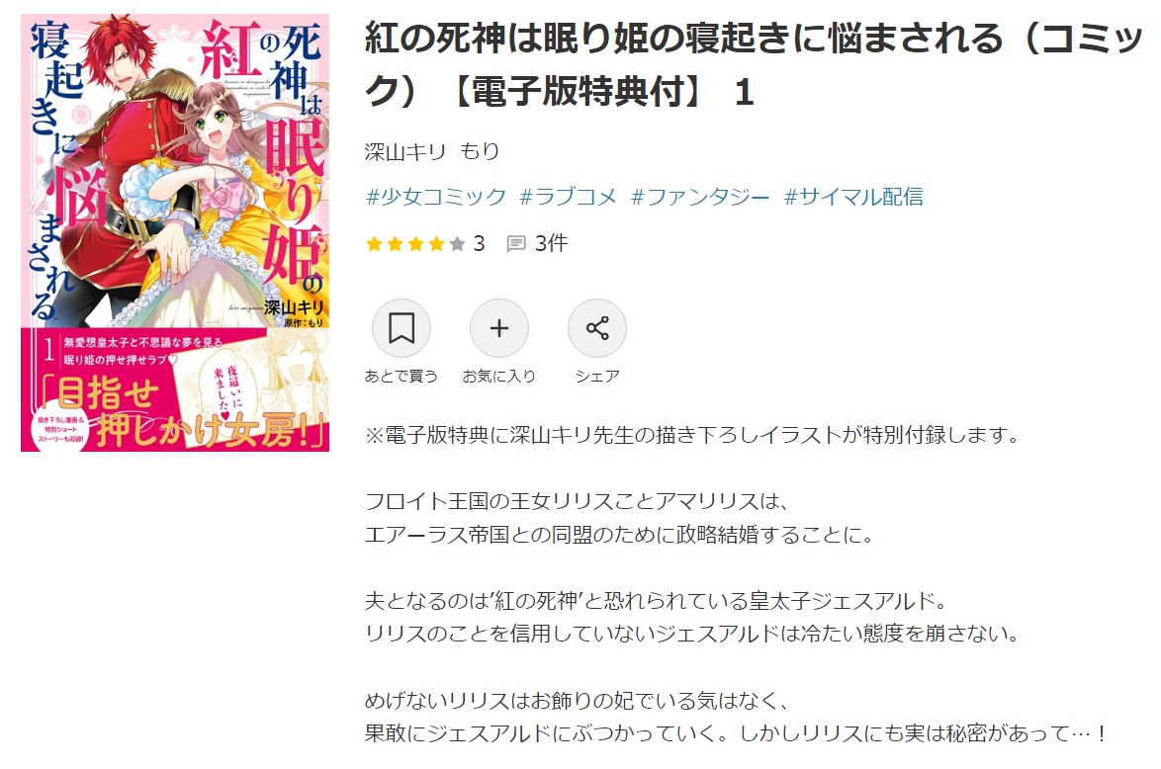This screenshot has height=769, width=1161.
Task: Open the #ラブコメ tag
Action: coord(568,197)
